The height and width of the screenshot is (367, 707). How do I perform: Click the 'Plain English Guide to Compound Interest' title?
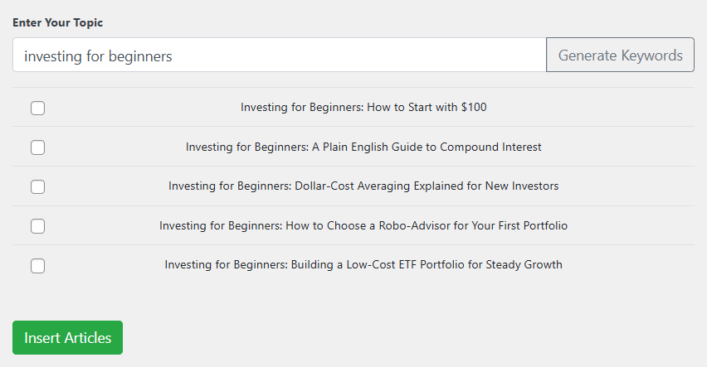click(x=363, y=147)
